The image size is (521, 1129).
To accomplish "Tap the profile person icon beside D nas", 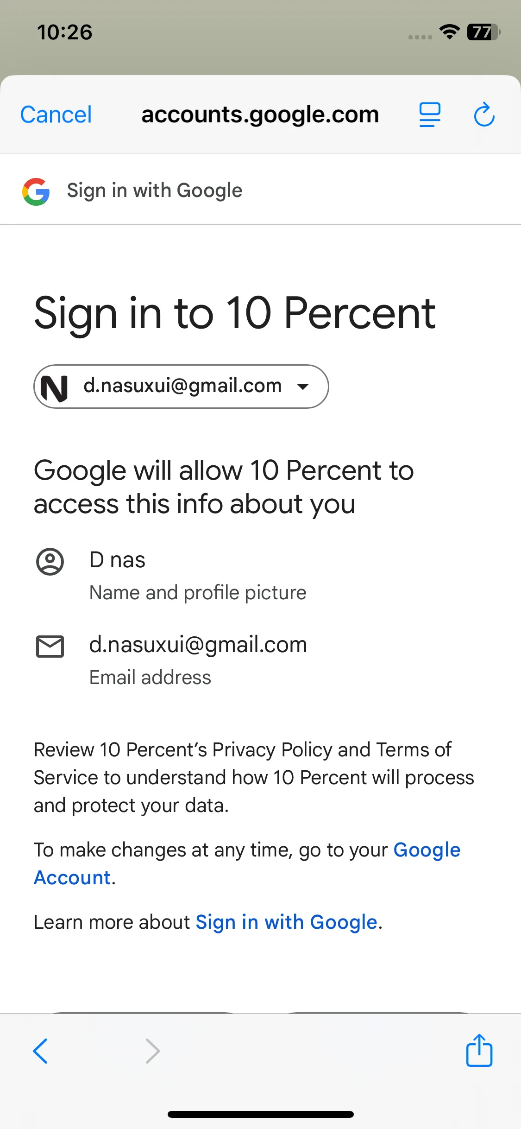I will (50, 562).
